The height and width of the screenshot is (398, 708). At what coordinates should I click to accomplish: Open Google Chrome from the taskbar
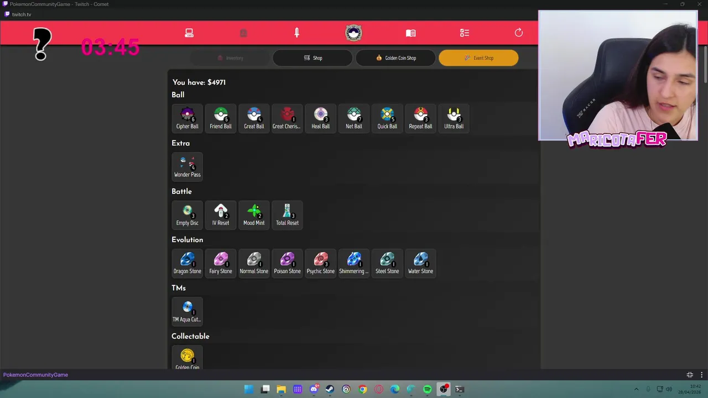pos(362,389)
